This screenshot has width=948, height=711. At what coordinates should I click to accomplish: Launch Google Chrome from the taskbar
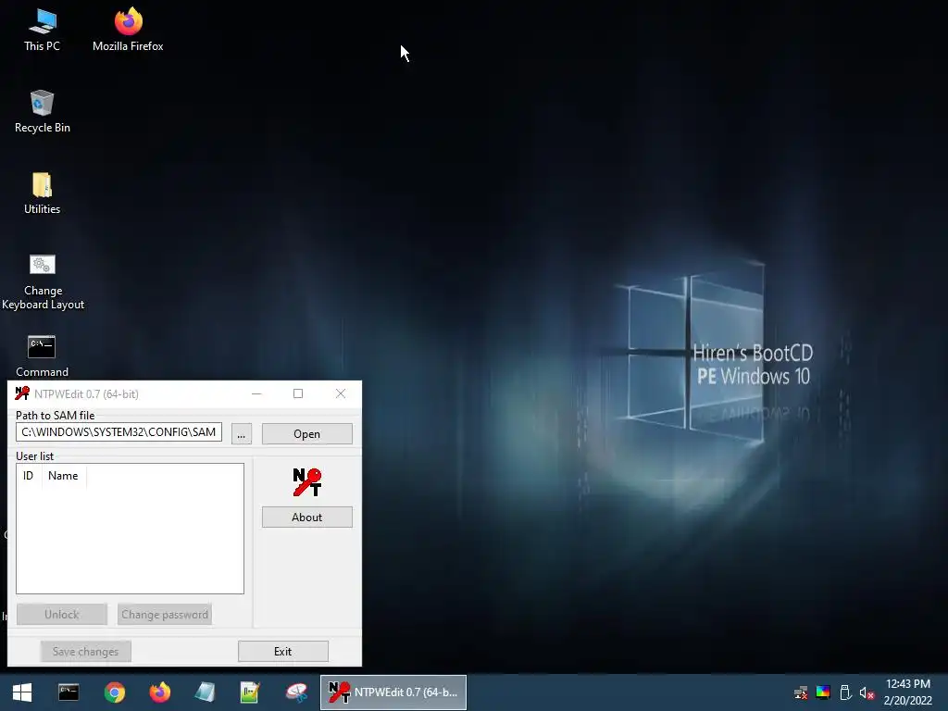(x=114, y=692)
